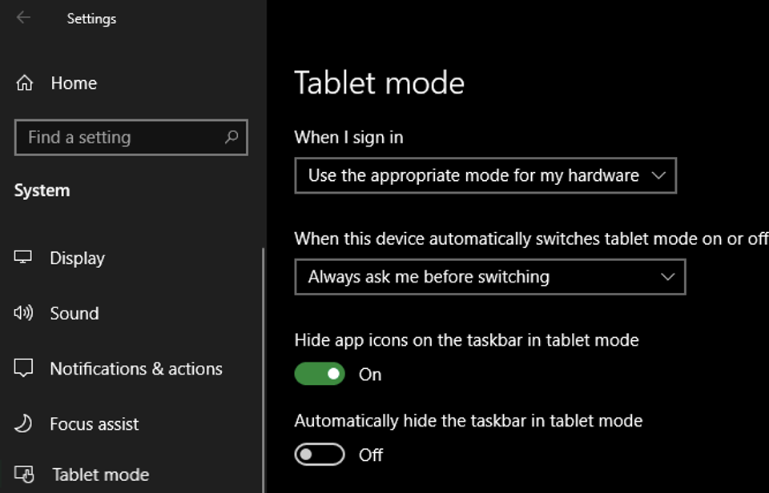
Task: Click the back arrow icon
Action: (23, 18)
